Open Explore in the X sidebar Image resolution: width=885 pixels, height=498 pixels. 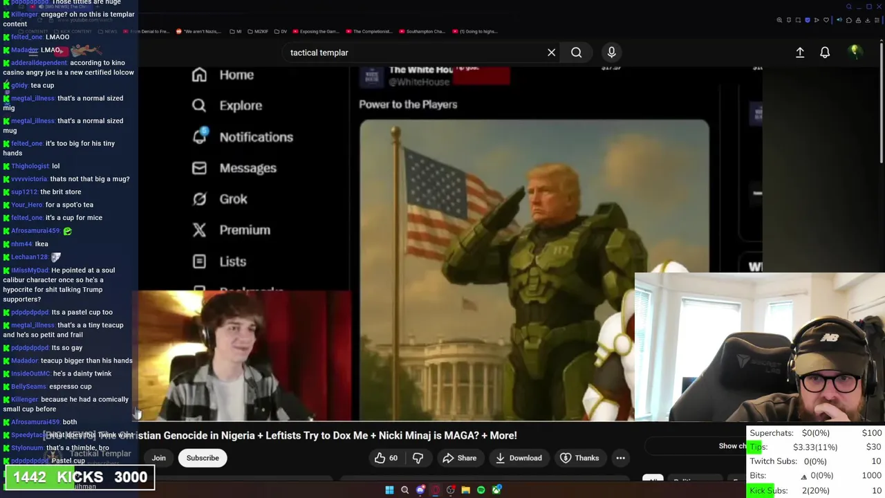pos(227,106)
